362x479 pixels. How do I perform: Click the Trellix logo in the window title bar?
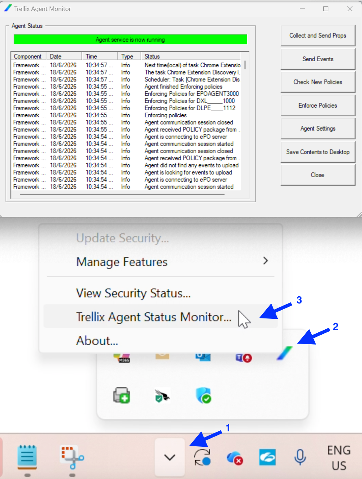[x=8, y=8]
